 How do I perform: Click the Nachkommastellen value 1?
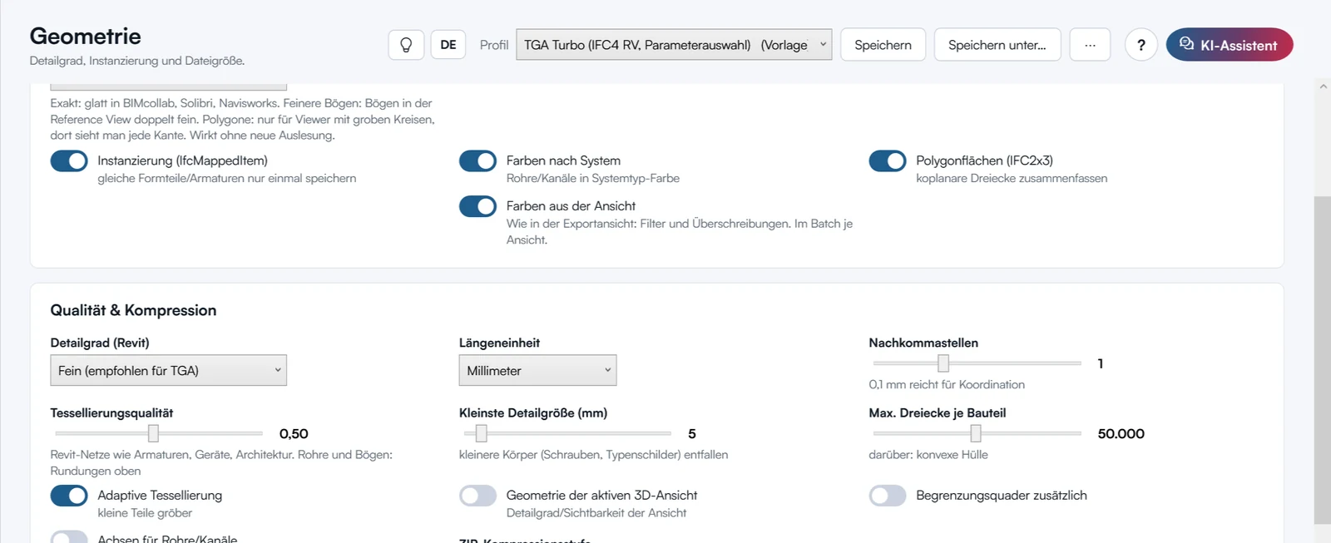[1101, 363]
